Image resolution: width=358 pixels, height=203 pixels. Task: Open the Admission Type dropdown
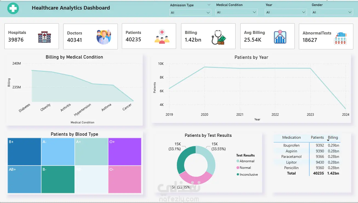point(190,13)
